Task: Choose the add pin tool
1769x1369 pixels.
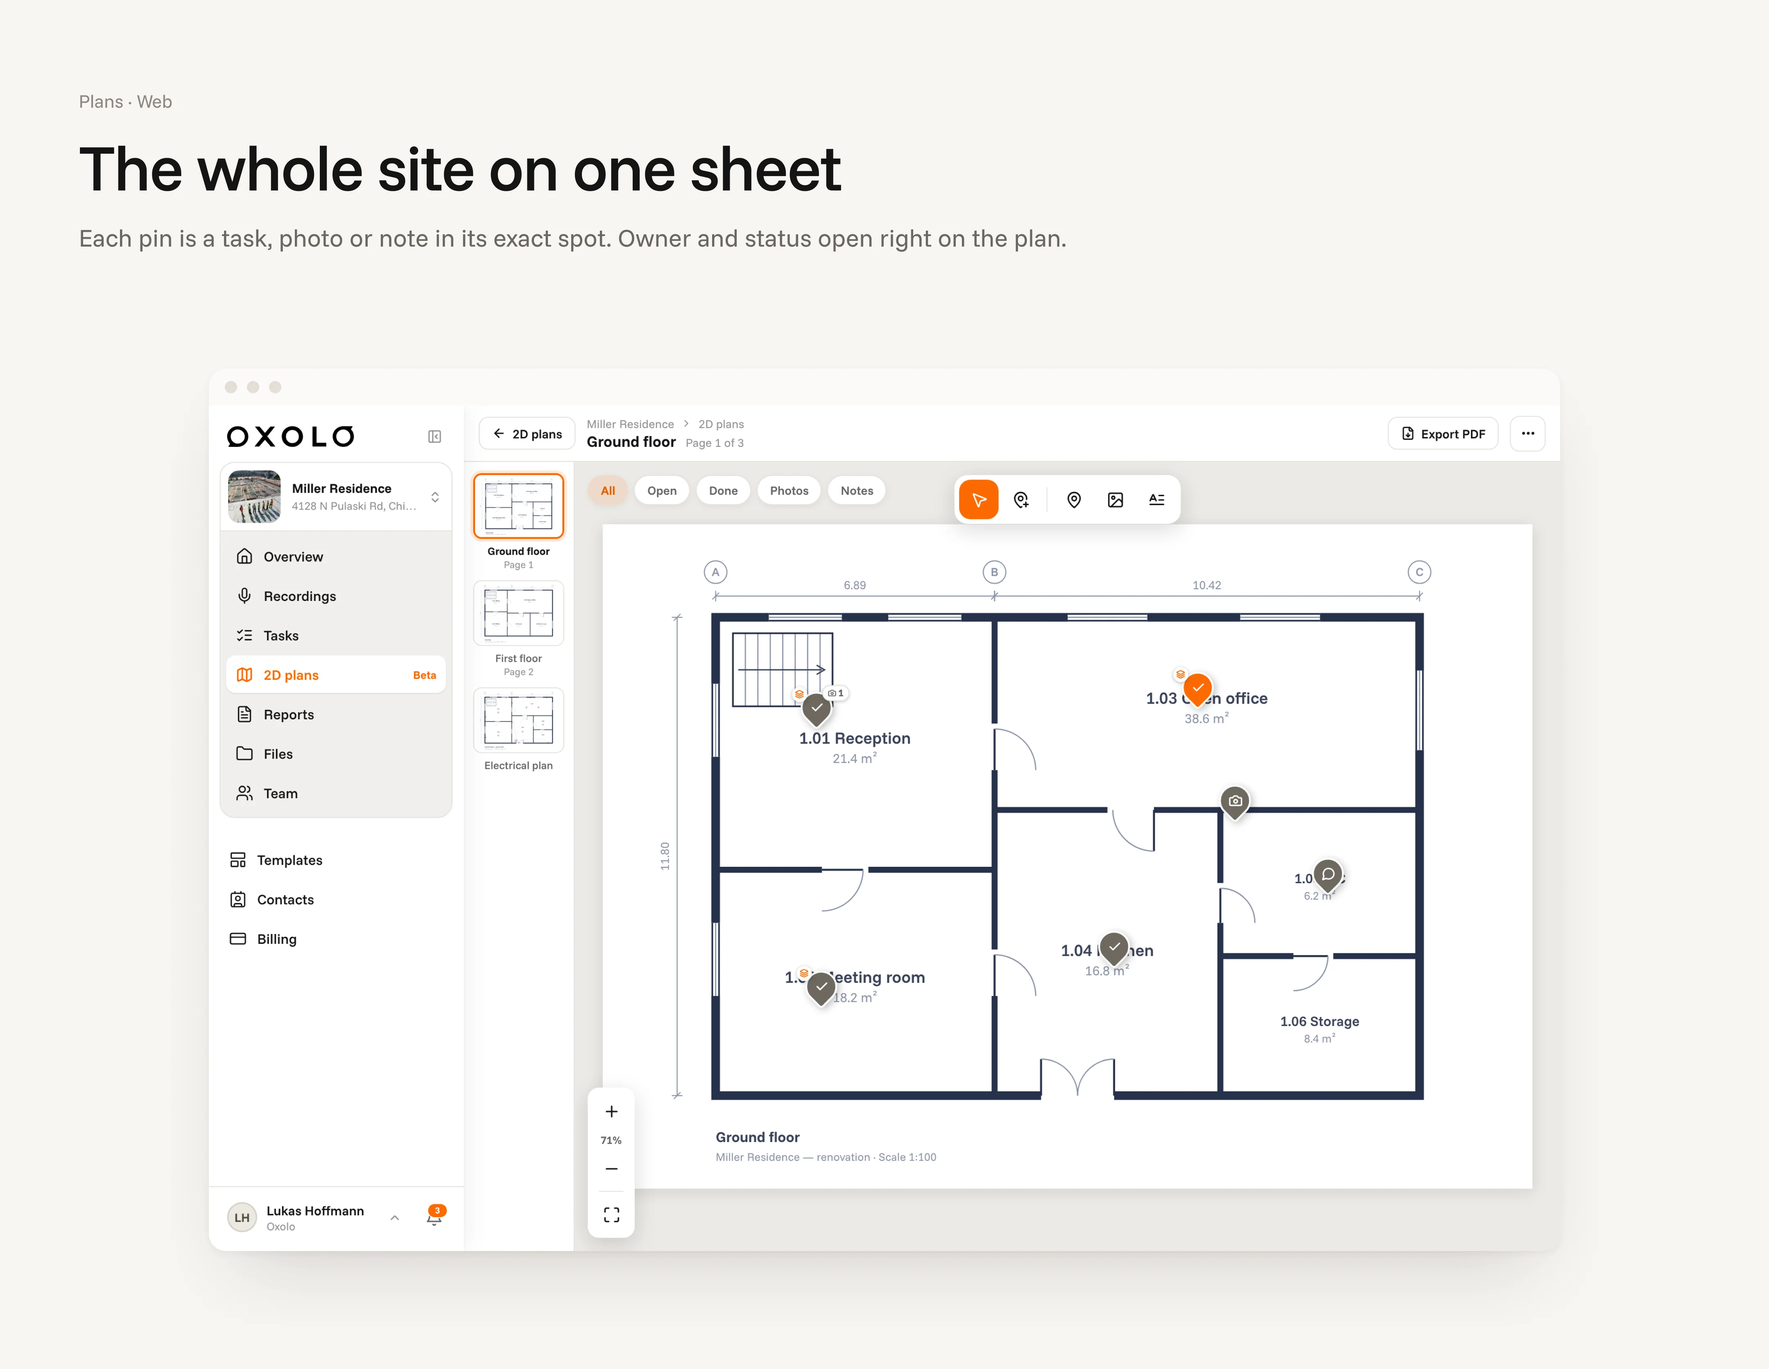Action: click(1021, 500)
